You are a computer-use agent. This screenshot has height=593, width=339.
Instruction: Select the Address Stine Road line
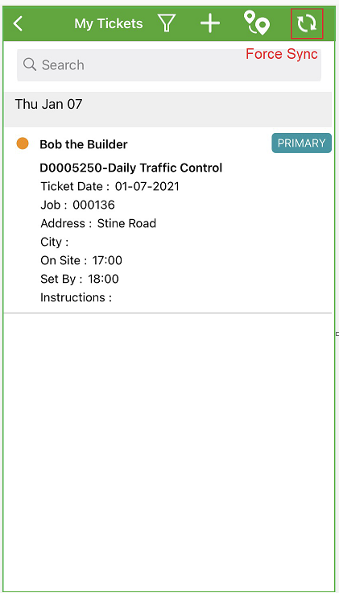[x=98, y=223]
